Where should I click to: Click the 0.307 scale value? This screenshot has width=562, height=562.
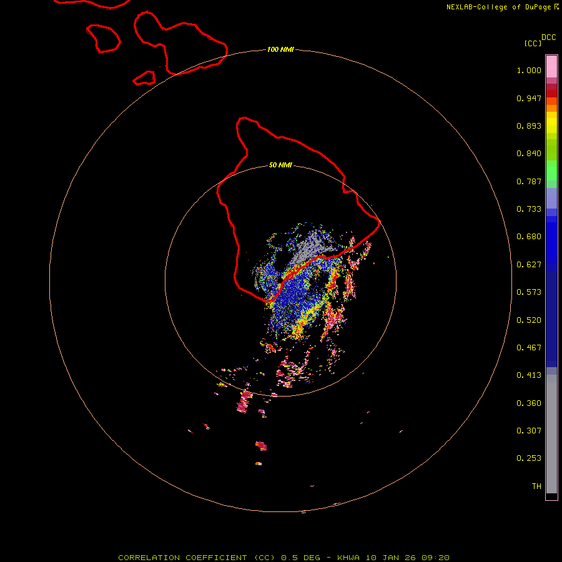point(529,431)
